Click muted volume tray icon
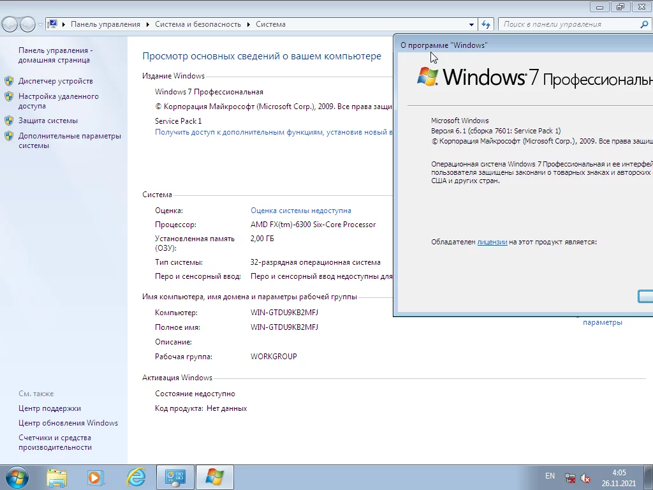Screen dimensions: 653x490 click(x=585, y=478)
